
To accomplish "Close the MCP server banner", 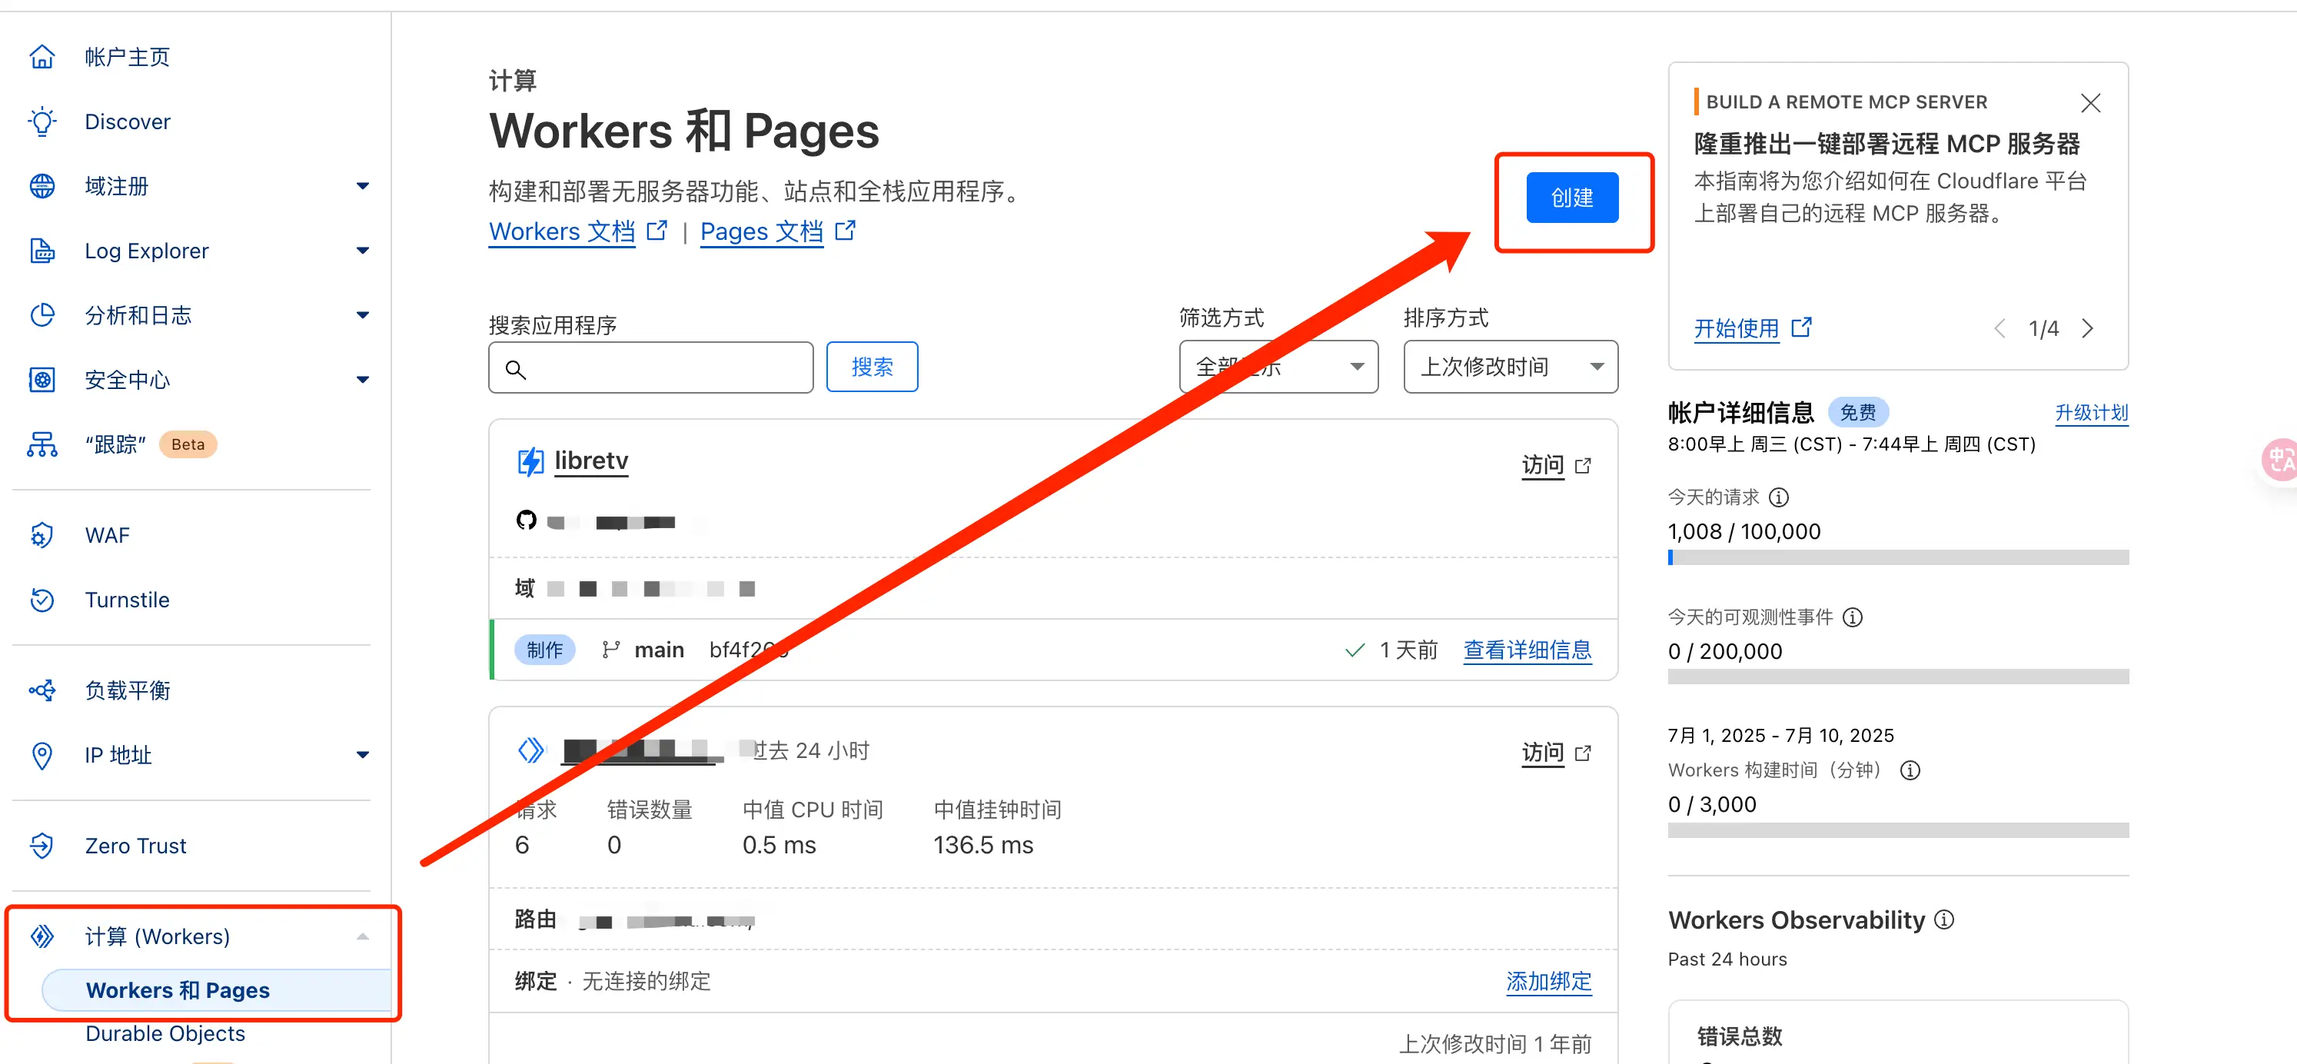I will (x=2090, y=102).
